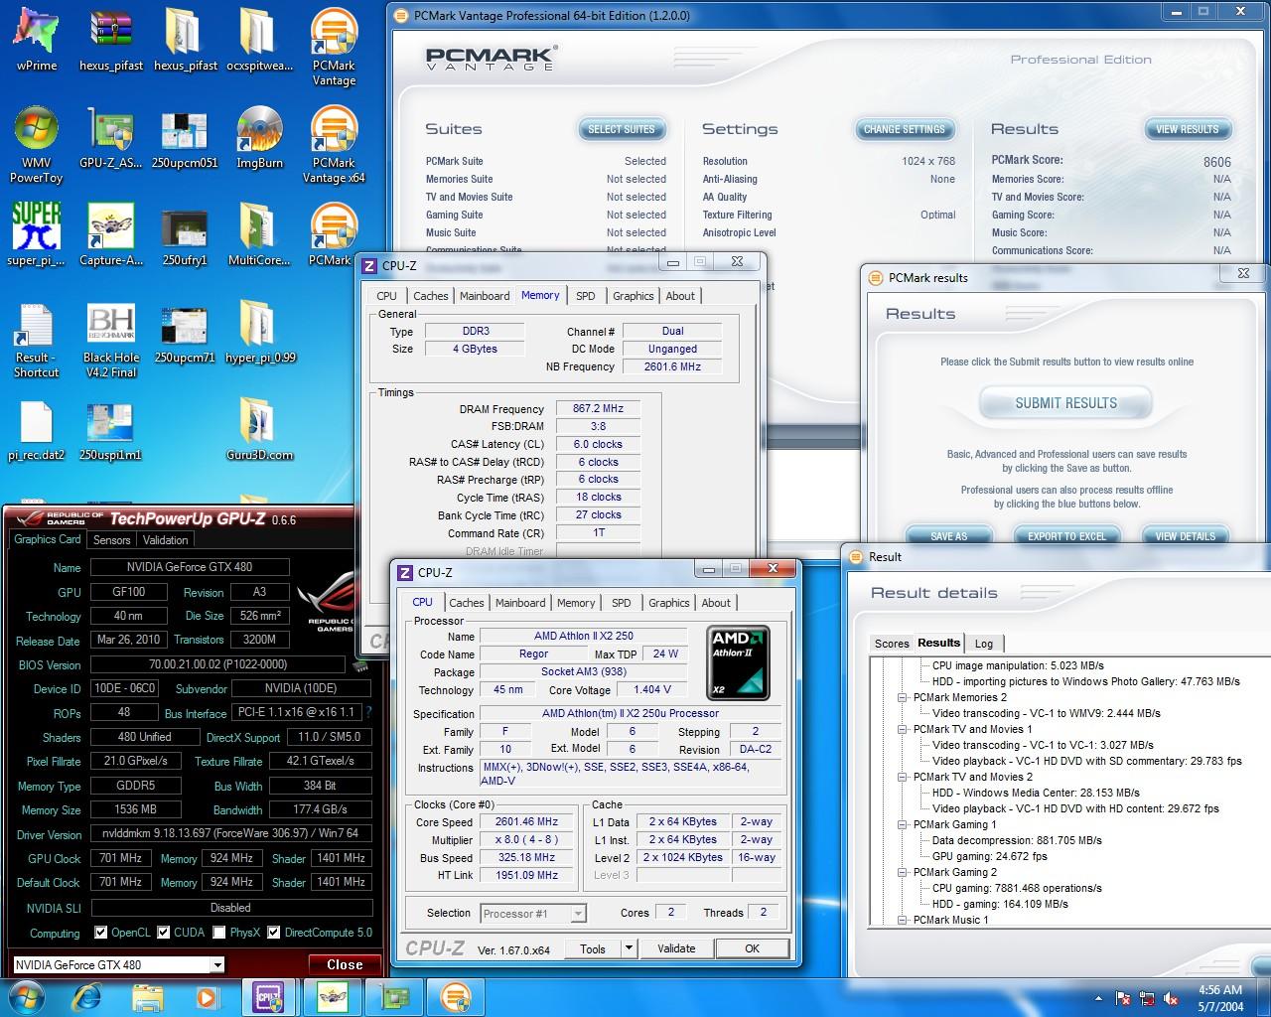Select the Result - Shortcut desktop icon
Viewport: 1271px width, 1017px height.
(37, 340)
